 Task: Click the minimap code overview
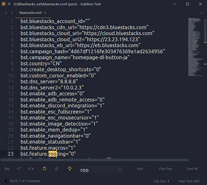coord(196,47)
